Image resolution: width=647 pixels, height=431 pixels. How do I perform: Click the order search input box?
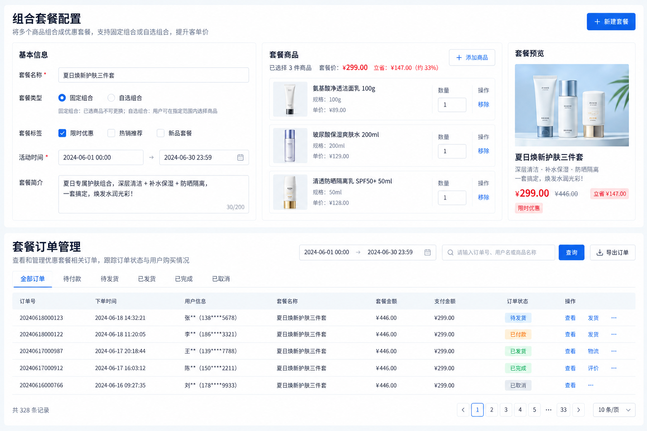pos(498,253)
